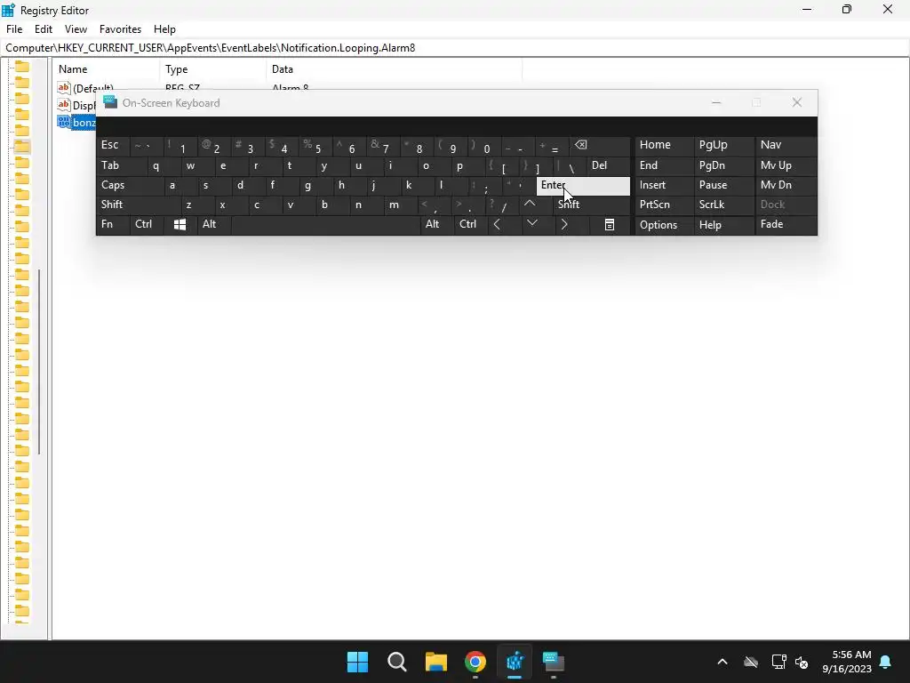Click the Windows logo key on the keyboard
Viewport: 910px width, 683px height.
click(x=180, y=224)
